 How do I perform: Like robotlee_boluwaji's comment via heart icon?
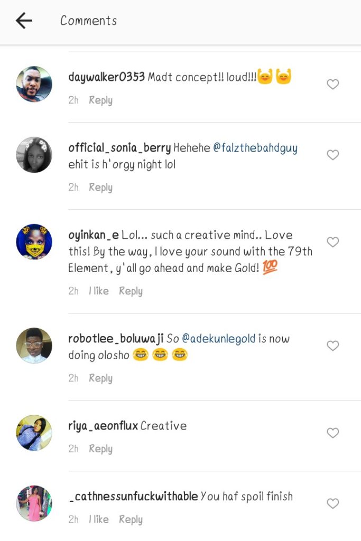point(332,346)
